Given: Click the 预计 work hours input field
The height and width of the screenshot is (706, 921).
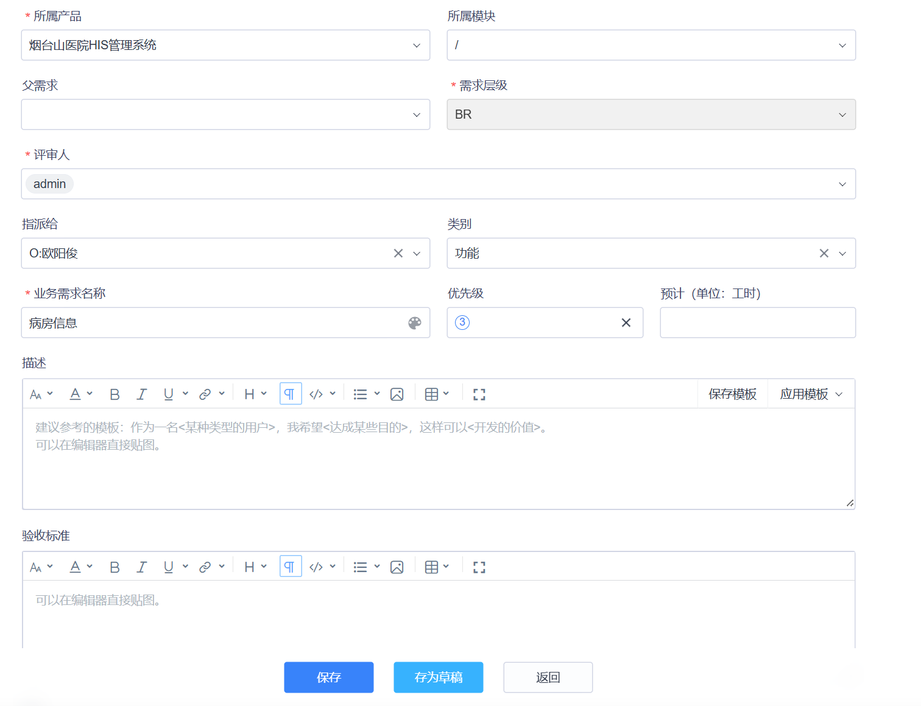Looking at the screenshot, I should coord(757,323).
